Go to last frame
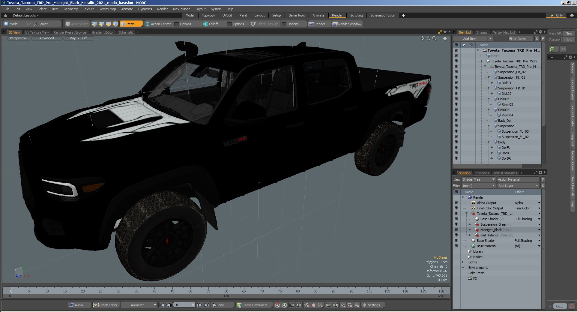577x312 pixels. coord(207,305)
